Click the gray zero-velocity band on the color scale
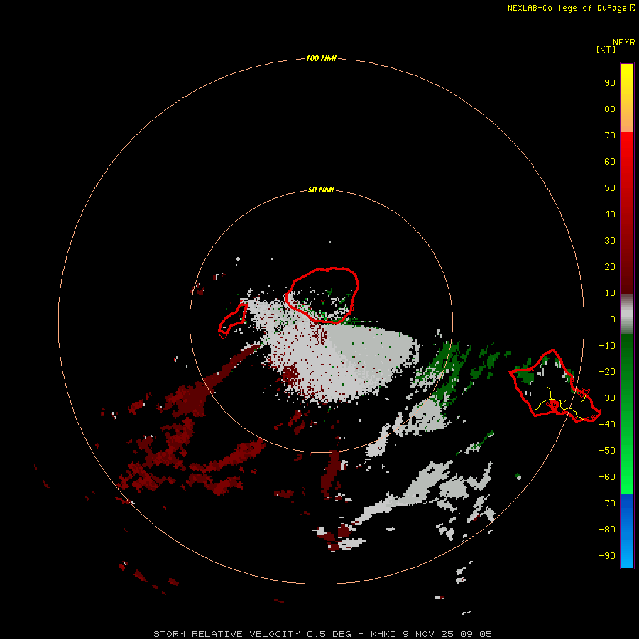Viewport: 639px width, 639px height. click(627, 314)
